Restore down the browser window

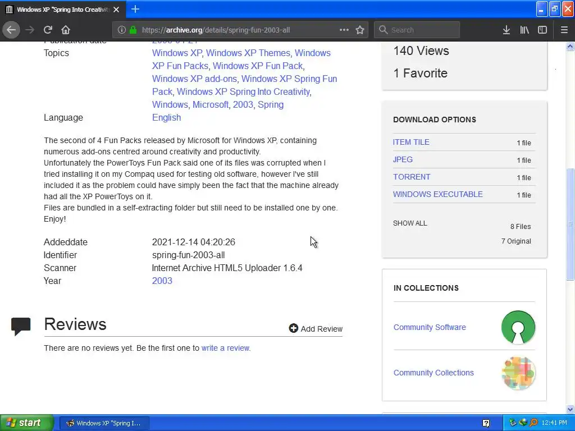click(x=554, y=9)
